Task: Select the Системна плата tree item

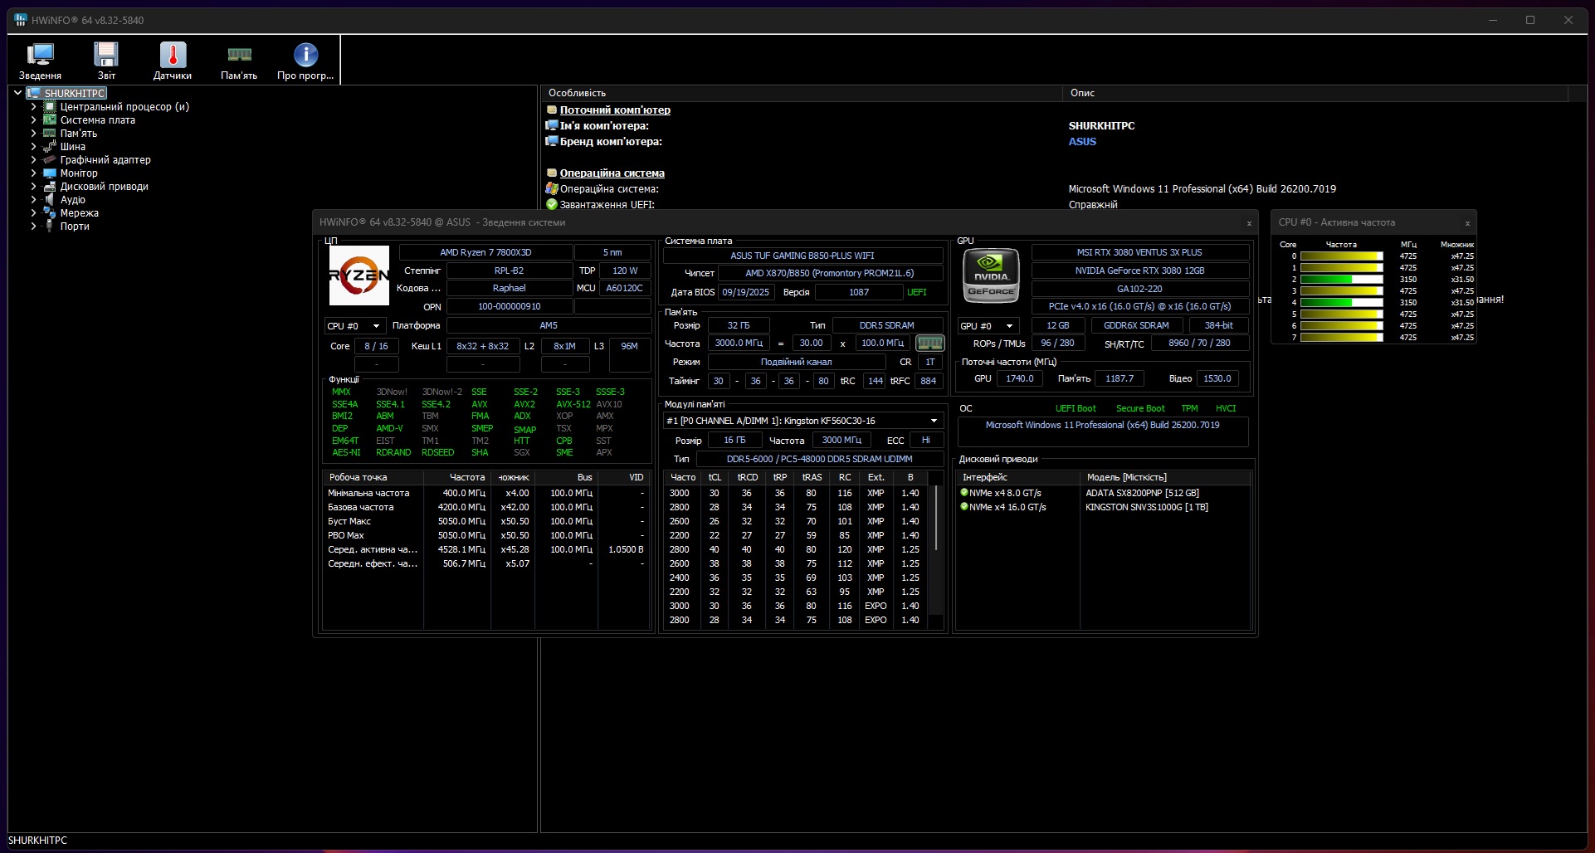Action: 97,120
